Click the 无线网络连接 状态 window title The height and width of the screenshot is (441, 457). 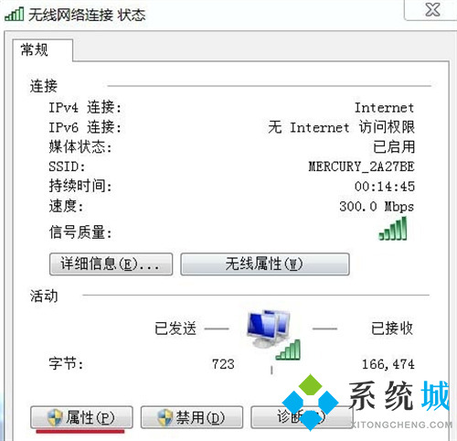pyautogui.click(x=87, y=15)
